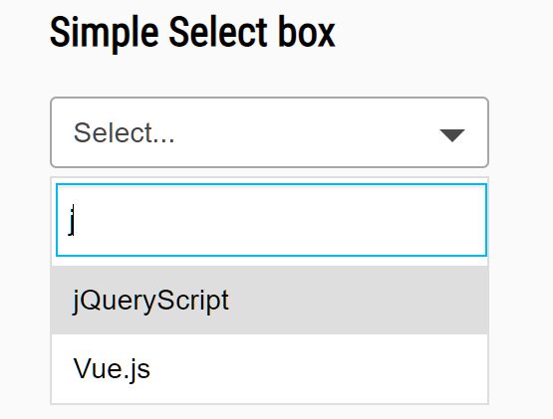
Task: Click the downward caret beside Select...
Action: click(x=451, y=135)
